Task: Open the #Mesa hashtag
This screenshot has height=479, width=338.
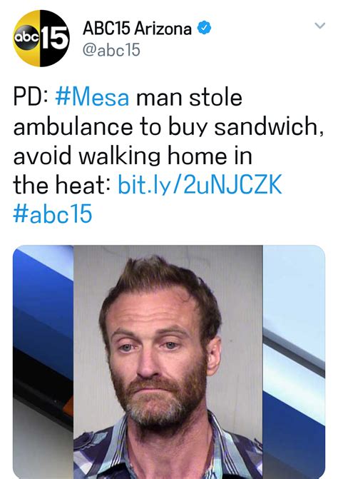Action: (92, 98)
